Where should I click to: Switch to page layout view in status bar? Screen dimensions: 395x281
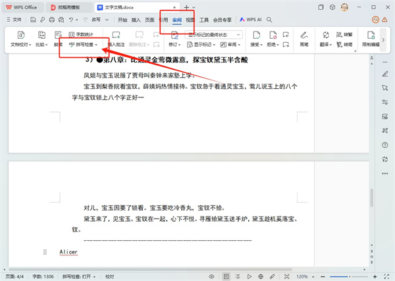tap(226, 276)
